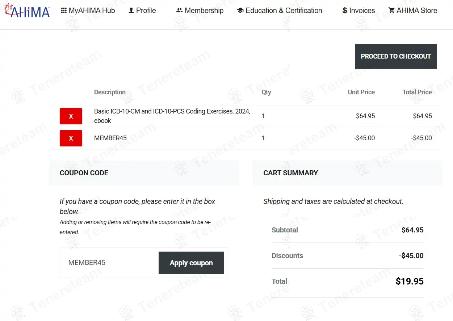Click the MyAHIMA logo
Image resolution: width=453 pixels, height=321 pixels.
[27, 11]
